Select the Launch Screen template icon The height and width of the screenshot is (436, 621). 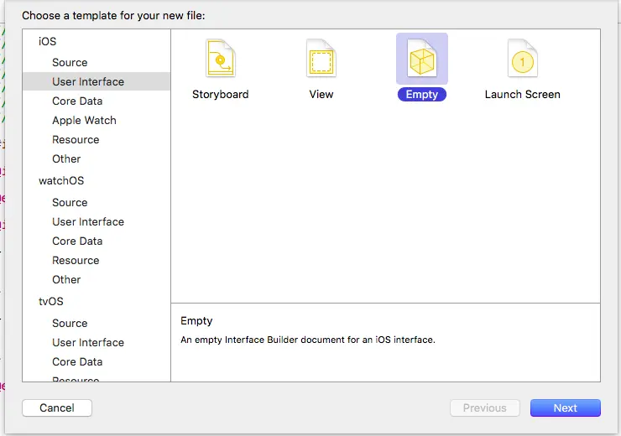(522, 58)
